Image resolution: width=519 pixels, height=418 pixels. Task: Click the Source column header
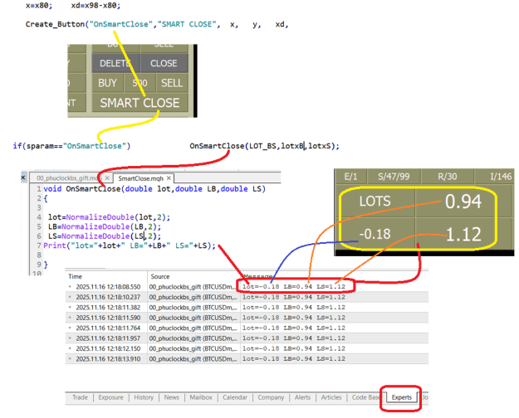coord(160,276)
